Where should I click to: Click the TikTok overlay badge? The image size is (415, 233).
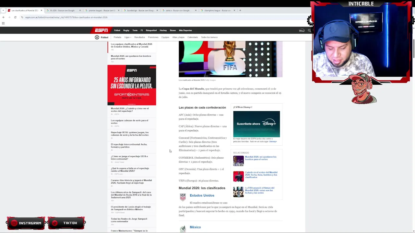[66, 223]
